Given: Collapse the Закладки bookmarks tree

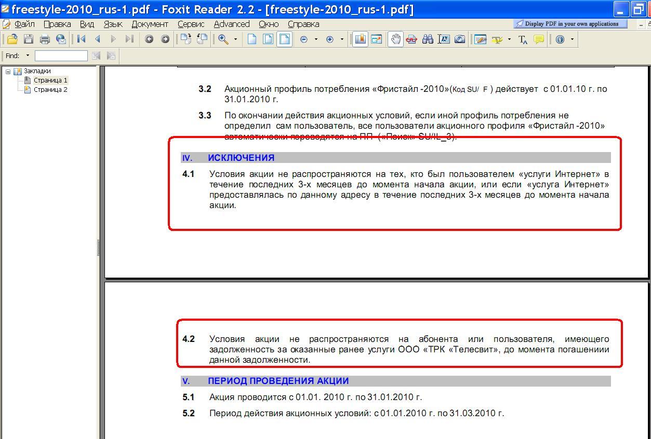Looking at the screenshot, I should (x=8, y=71).
